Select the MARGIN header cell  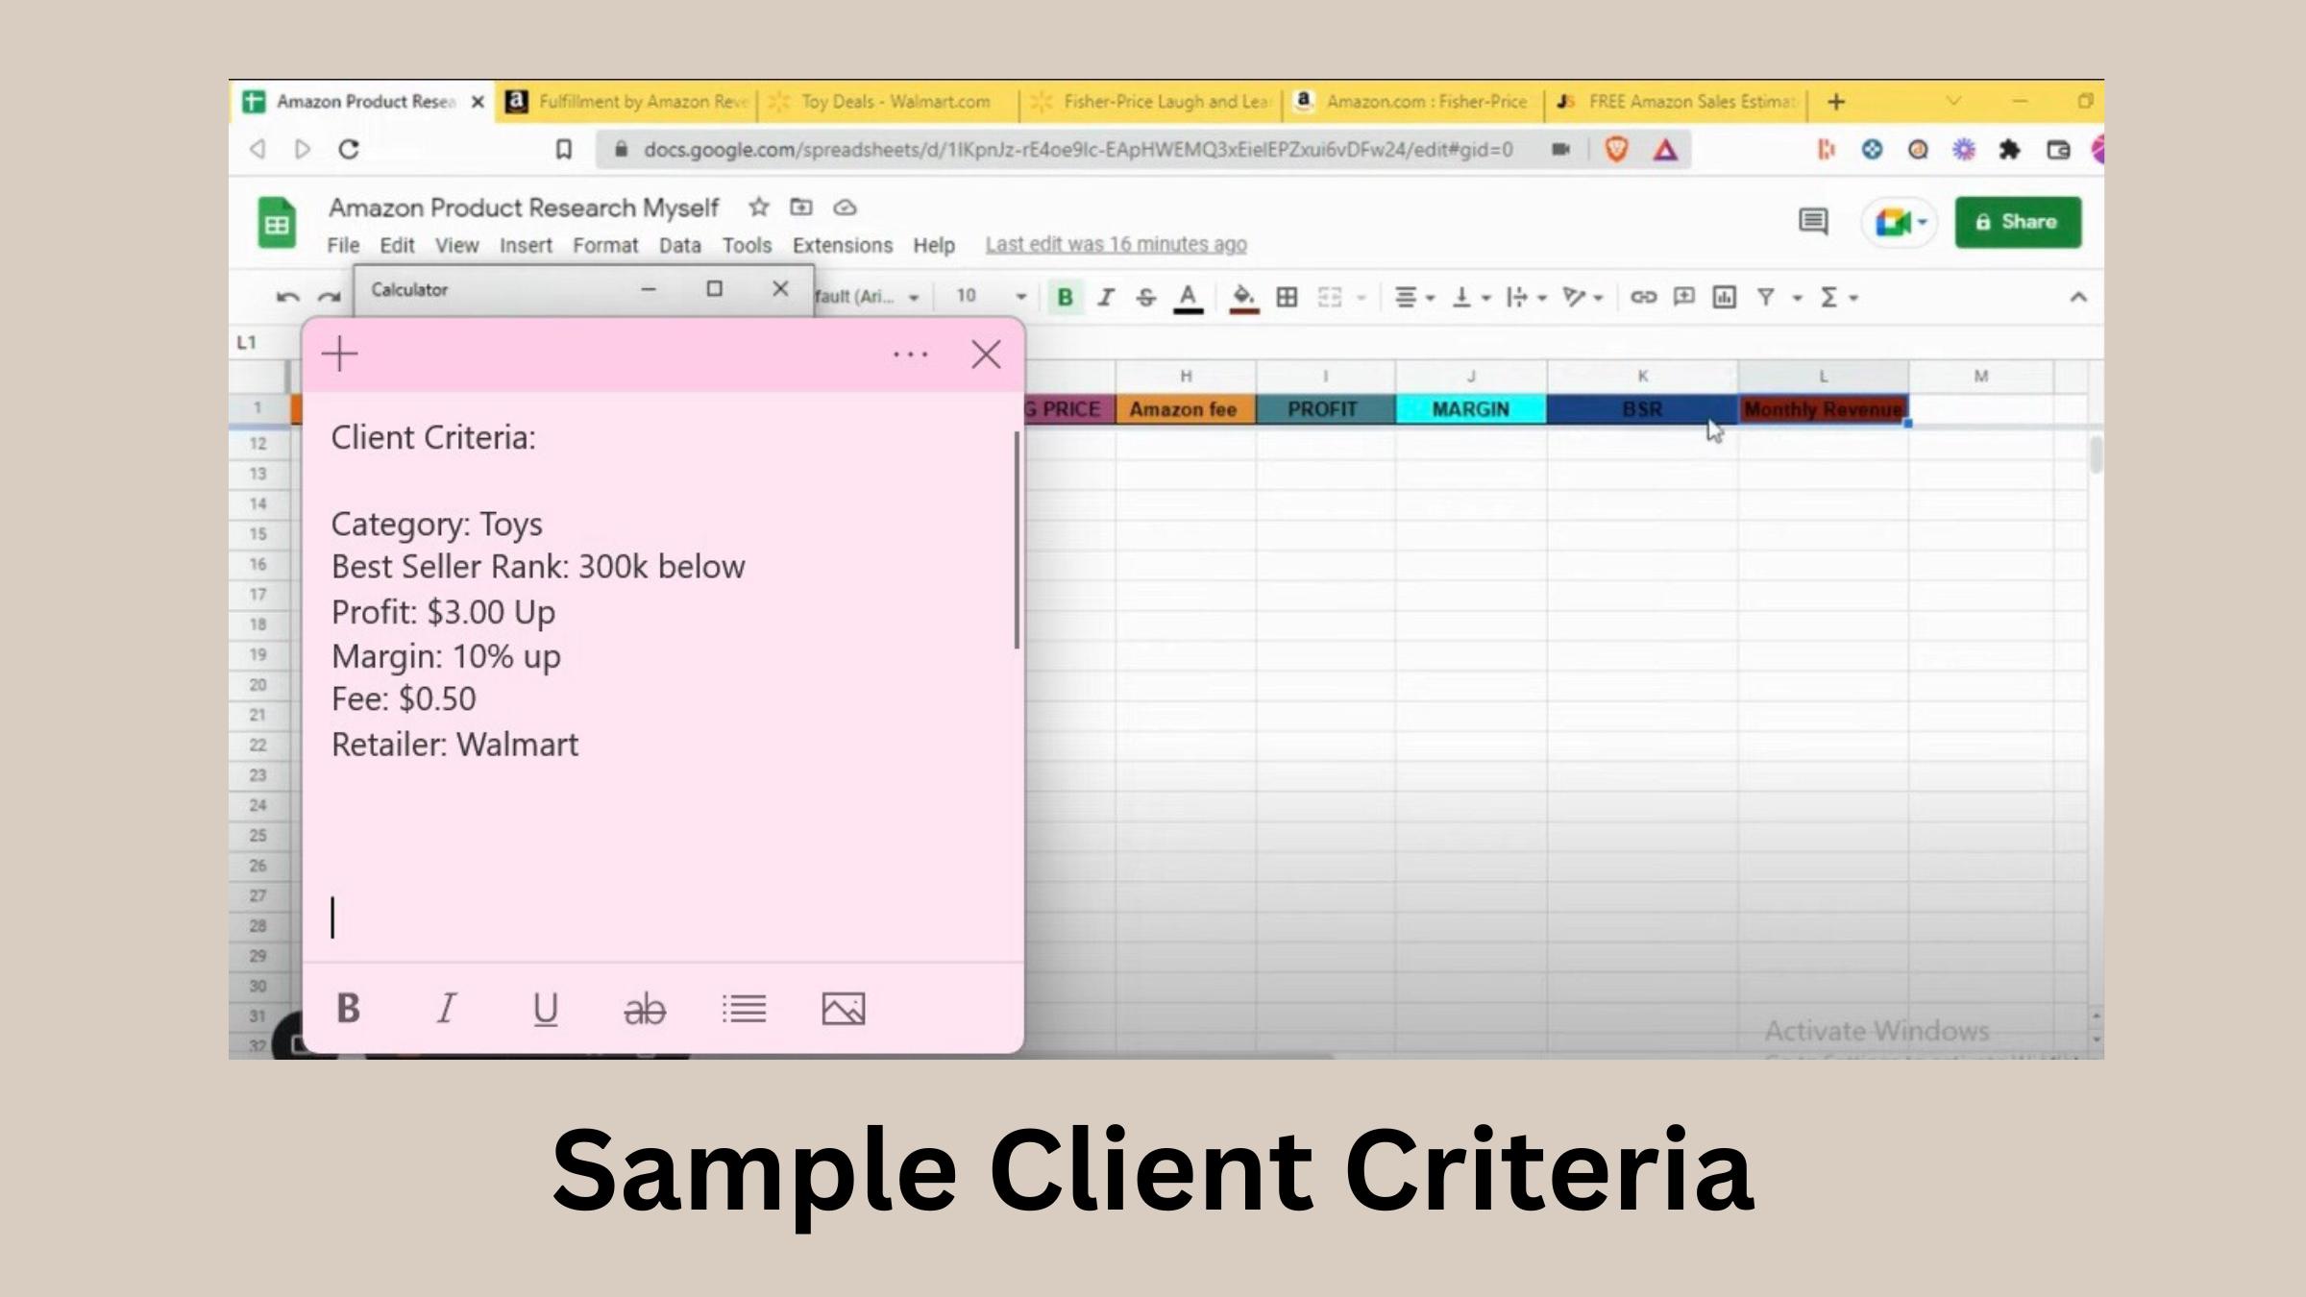tap(1471, 409)
